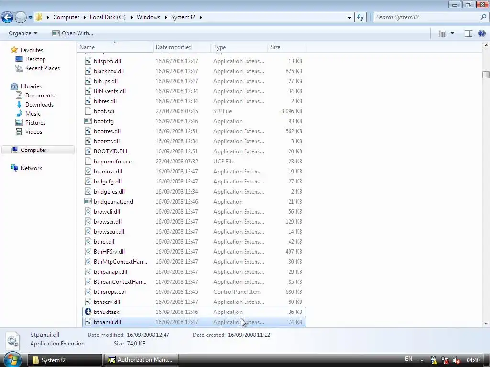Sort by Date modified column header
The height and width of the screenshot is (367, 490).
click(x=182, y=47)
